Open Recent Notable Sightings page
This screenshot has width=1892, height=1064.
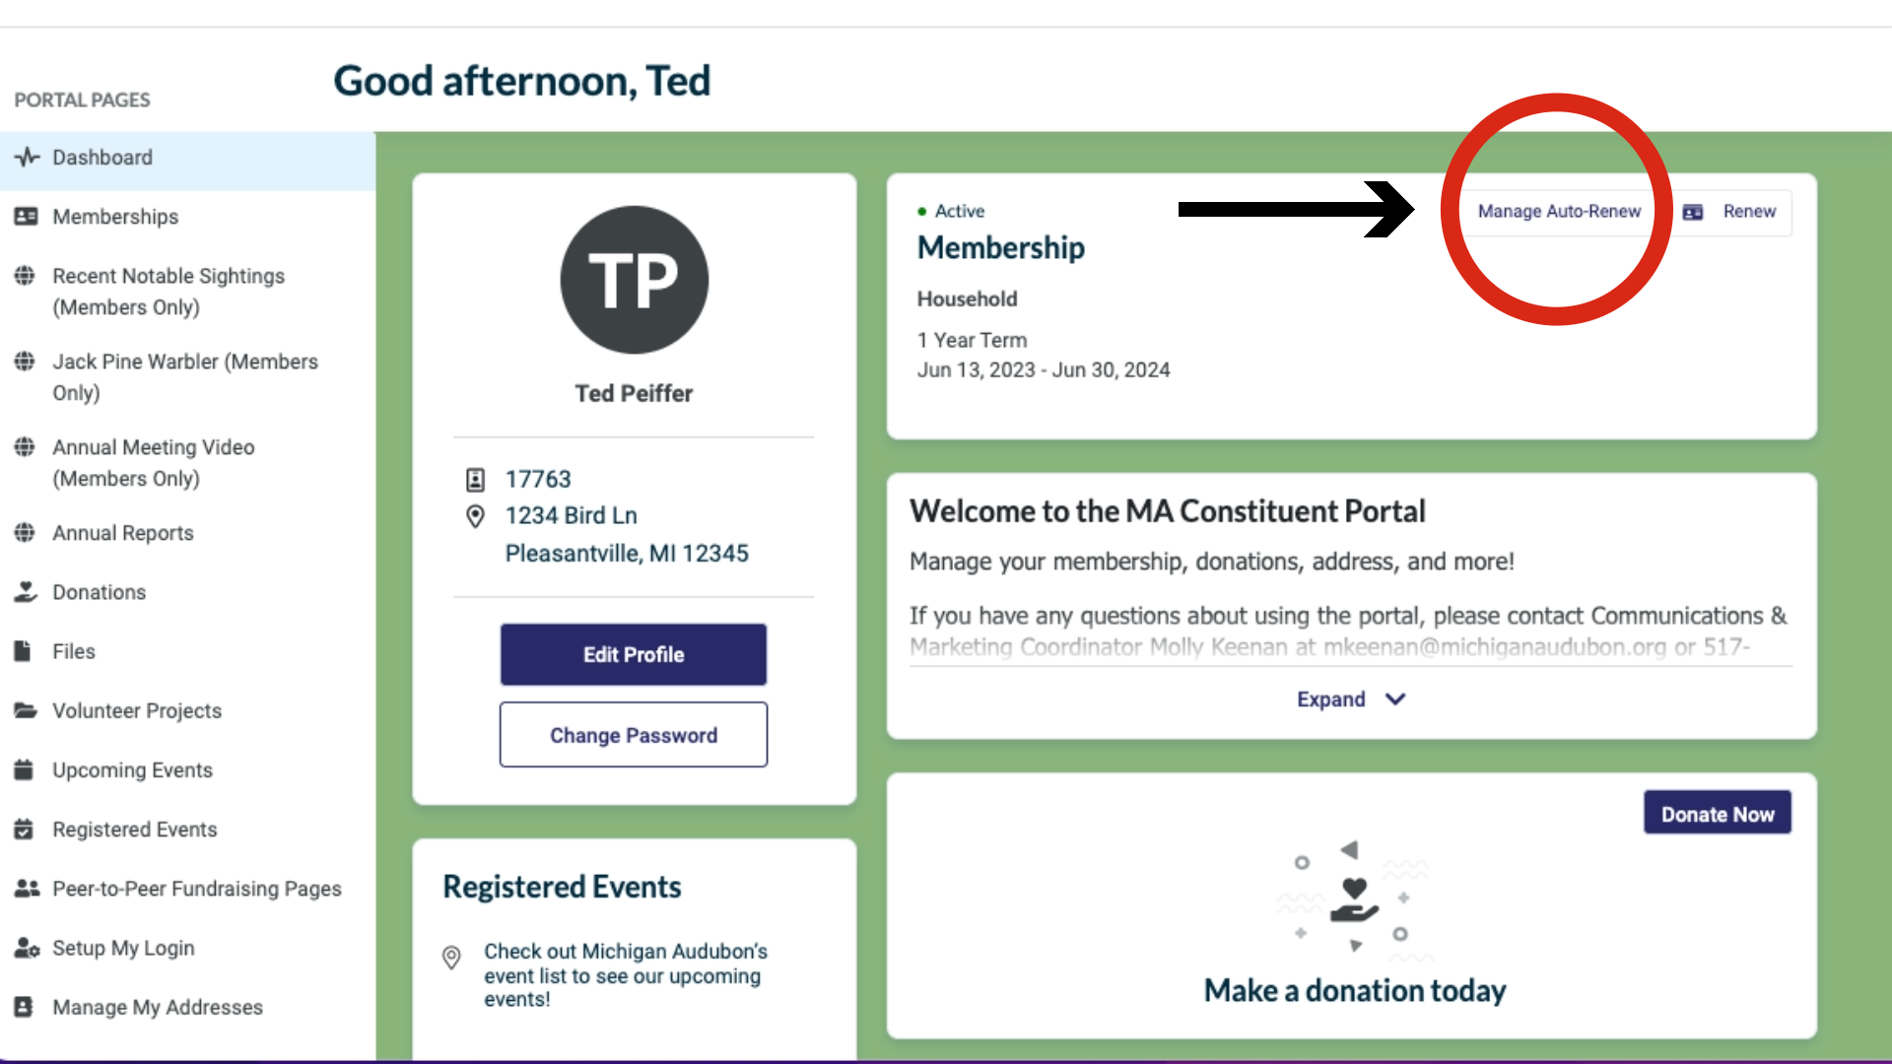169,291
